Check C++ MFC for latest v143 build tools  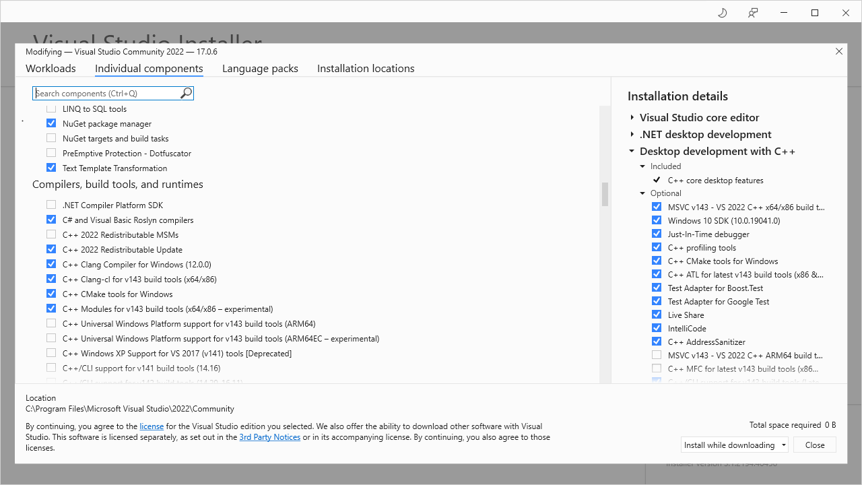pyautogui.click(x=657, y=368)
